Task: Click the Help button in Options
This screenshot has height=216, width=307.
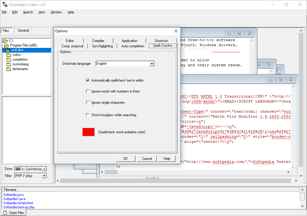Action: (x=167, y=159)
